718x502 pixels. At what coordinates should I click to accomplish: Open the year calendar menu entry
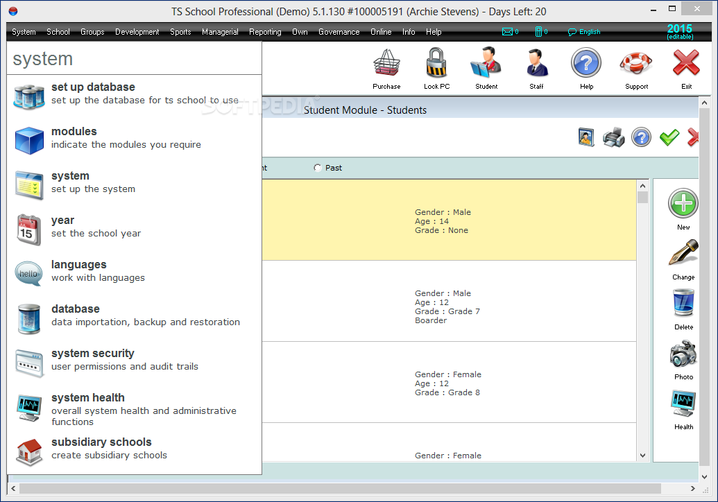(x=134, y=229)
